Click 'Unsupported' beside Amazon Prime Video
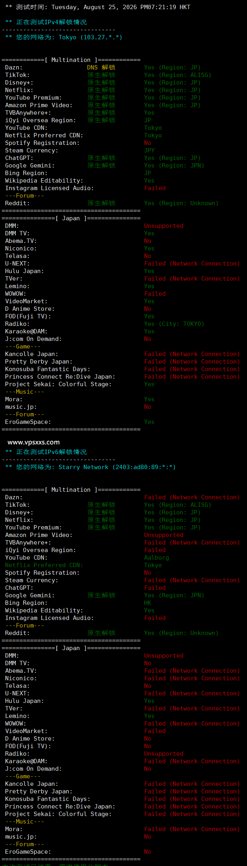The image size is (247, 866). pyautogui.click(x=163, y=535)
